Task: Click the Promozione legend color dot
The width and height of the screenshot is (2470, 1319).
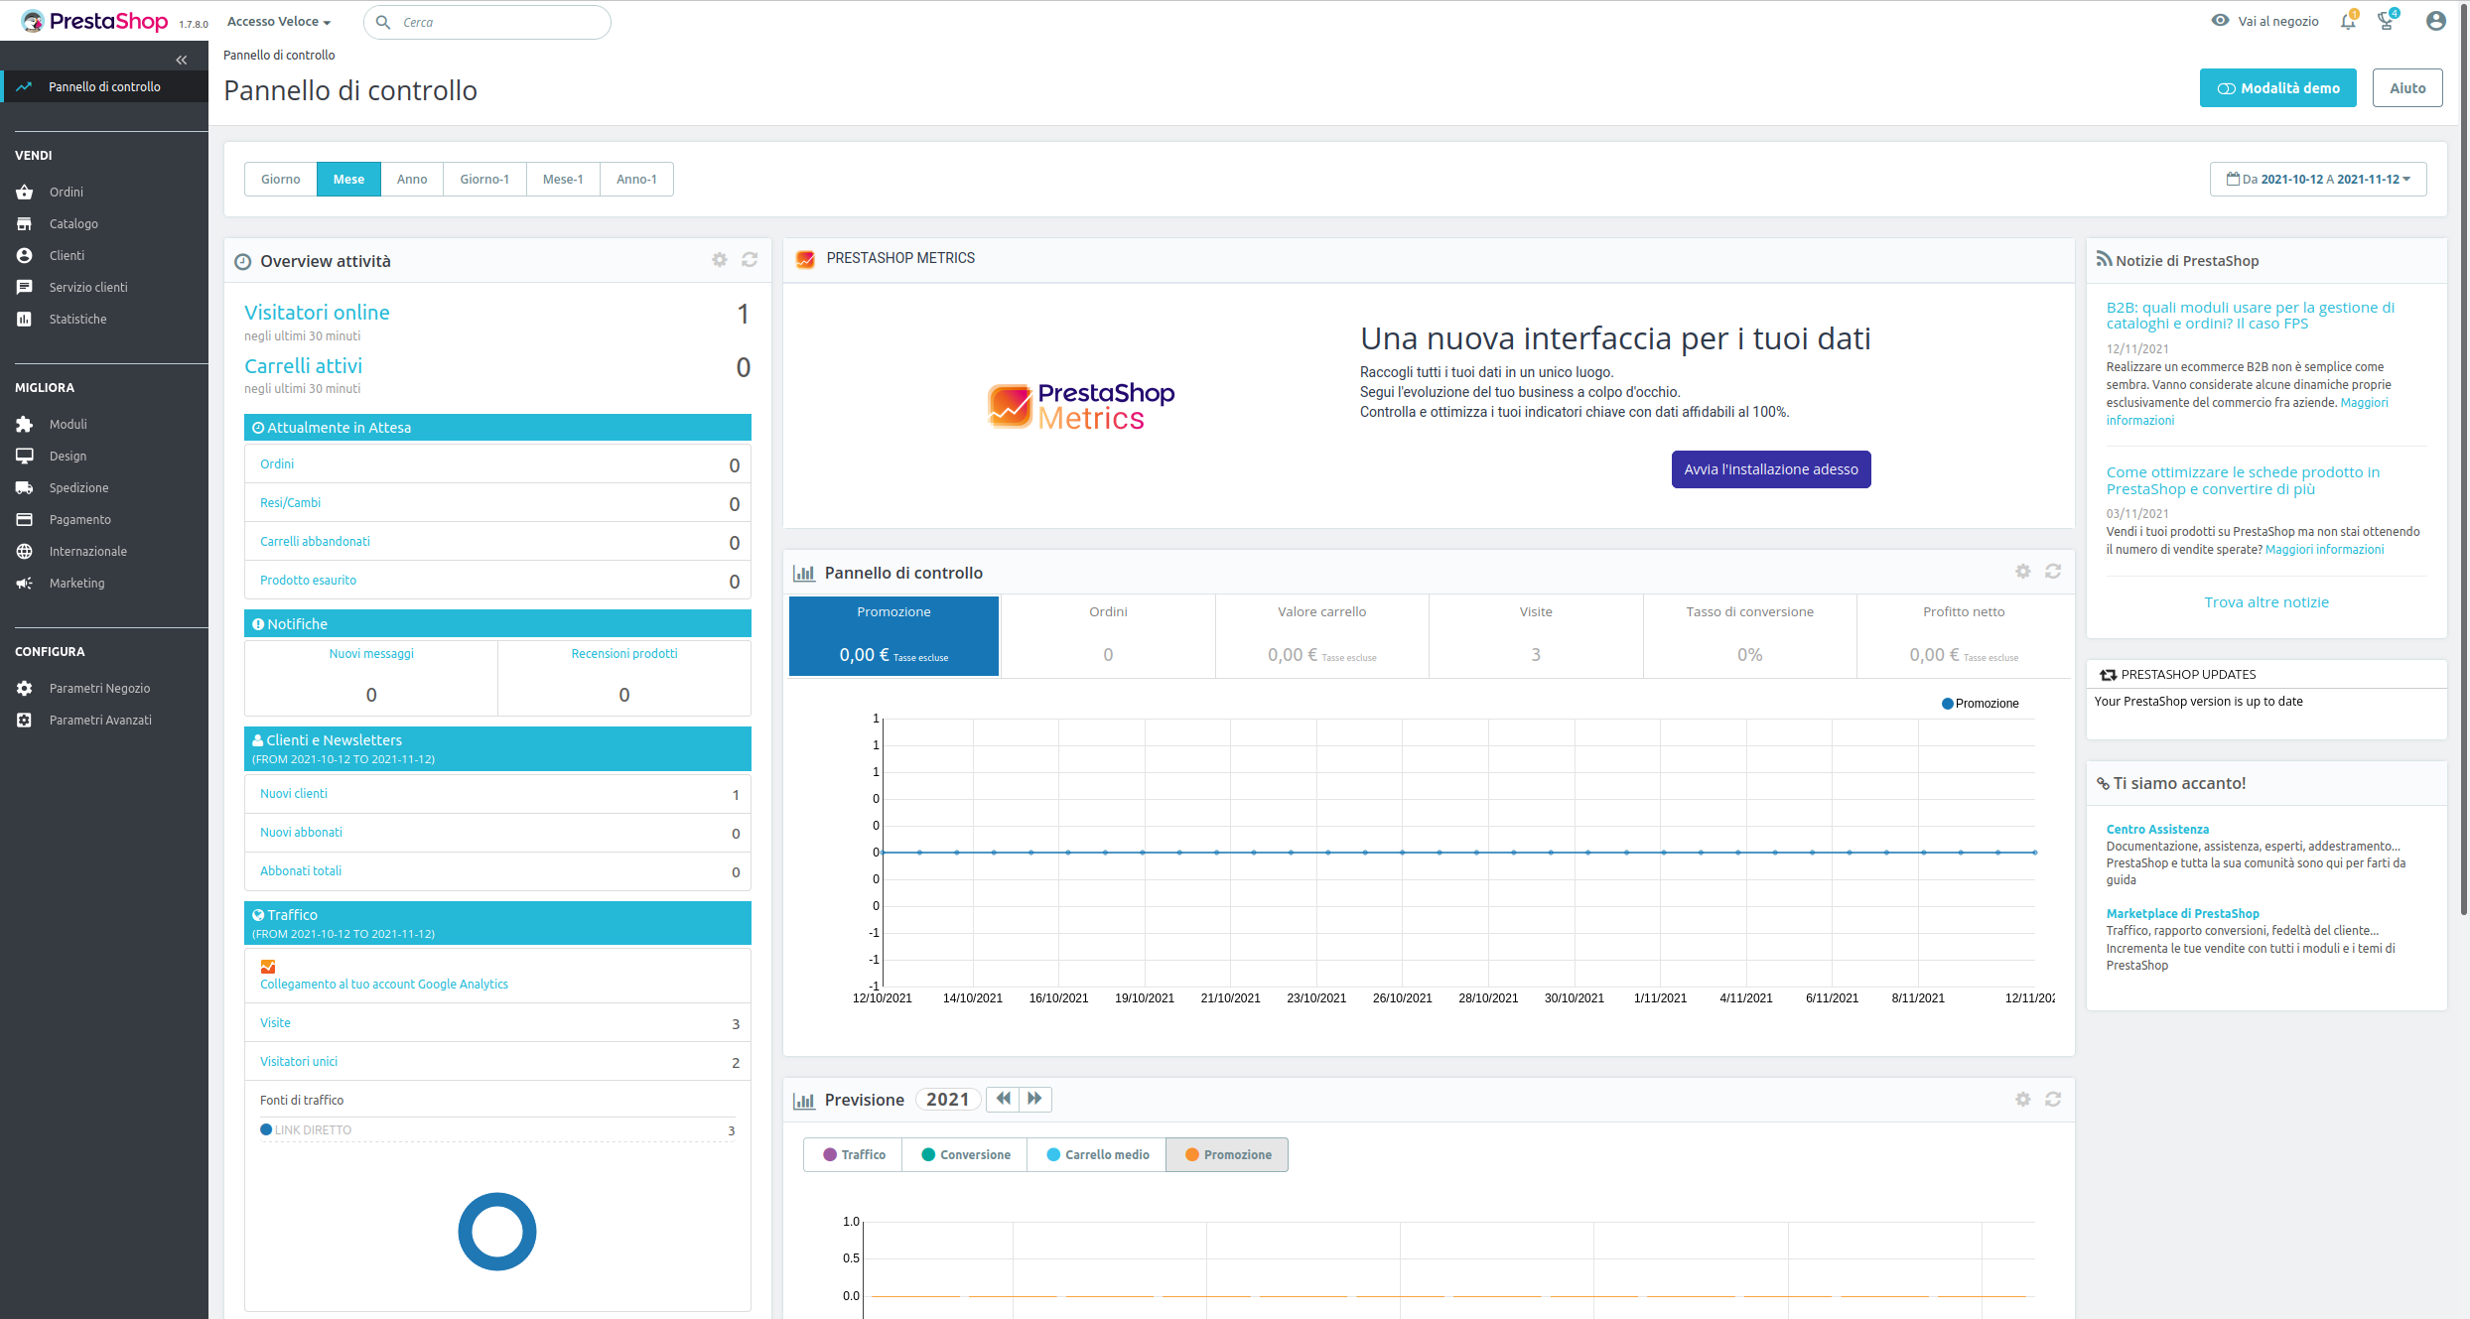Action: 1946,703
